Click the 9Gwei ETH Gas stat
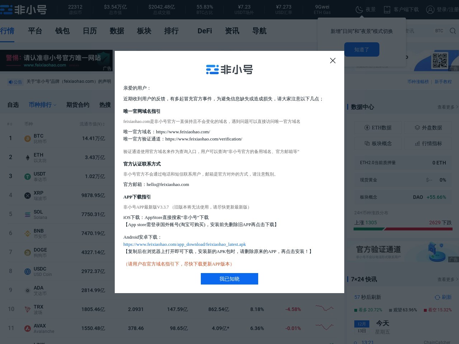 point(322,10)
